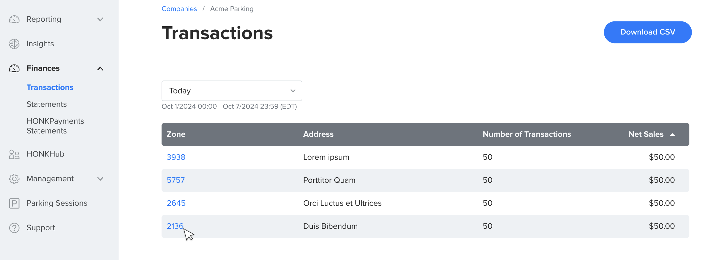The height and width of the screenshot is (260, 714).
Task: Click the Insights brain icon
Action: click(x=14, y=44)
